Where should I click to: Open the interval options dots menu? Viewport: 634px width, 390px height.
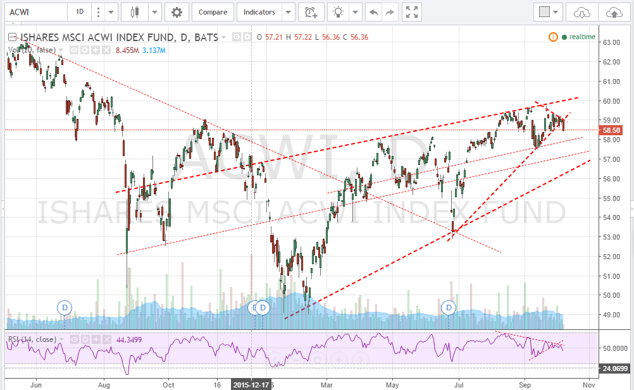coord(98,12)
